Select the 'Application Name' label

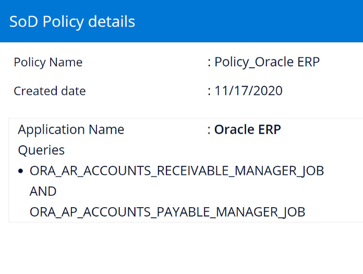[71, 129]
